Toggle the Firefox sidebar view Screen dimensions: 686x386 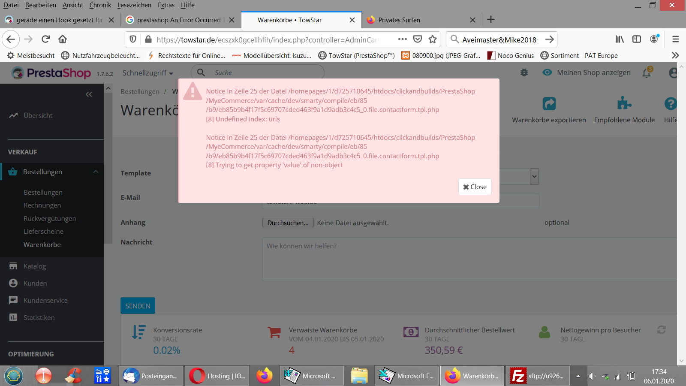[x=637, y=39]
